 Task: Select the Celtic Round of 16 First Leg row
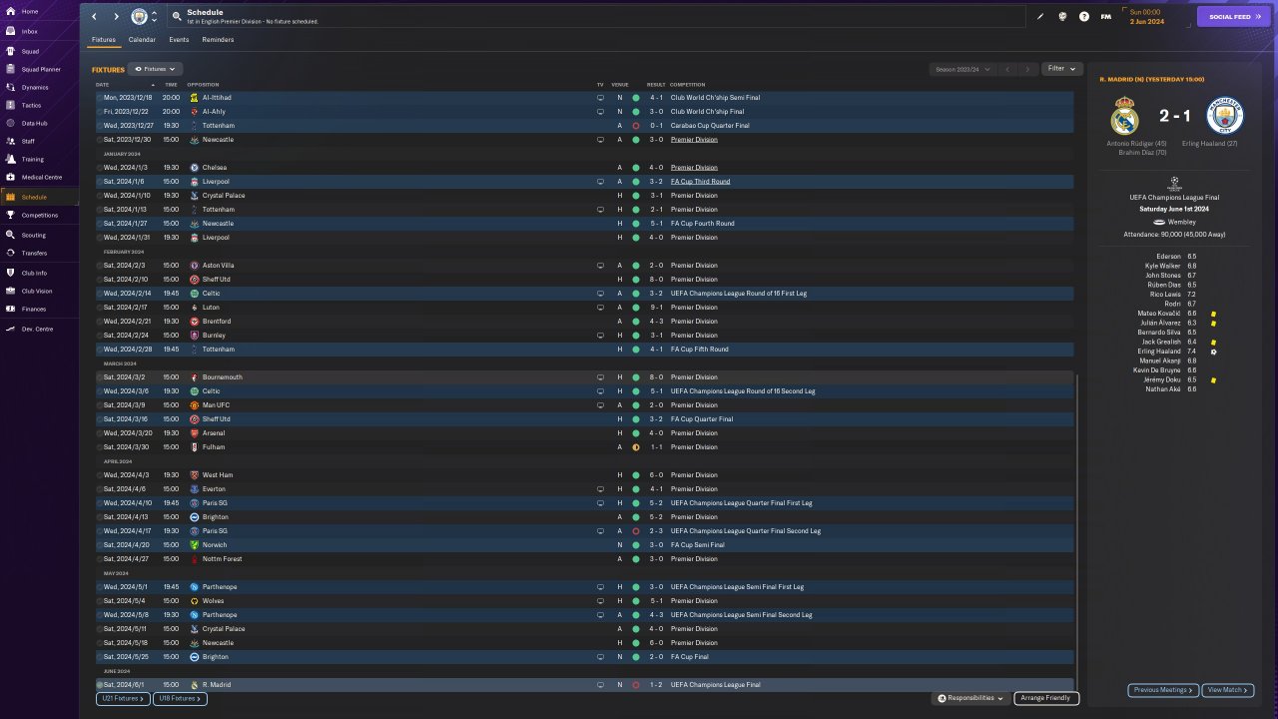[585, 294]
